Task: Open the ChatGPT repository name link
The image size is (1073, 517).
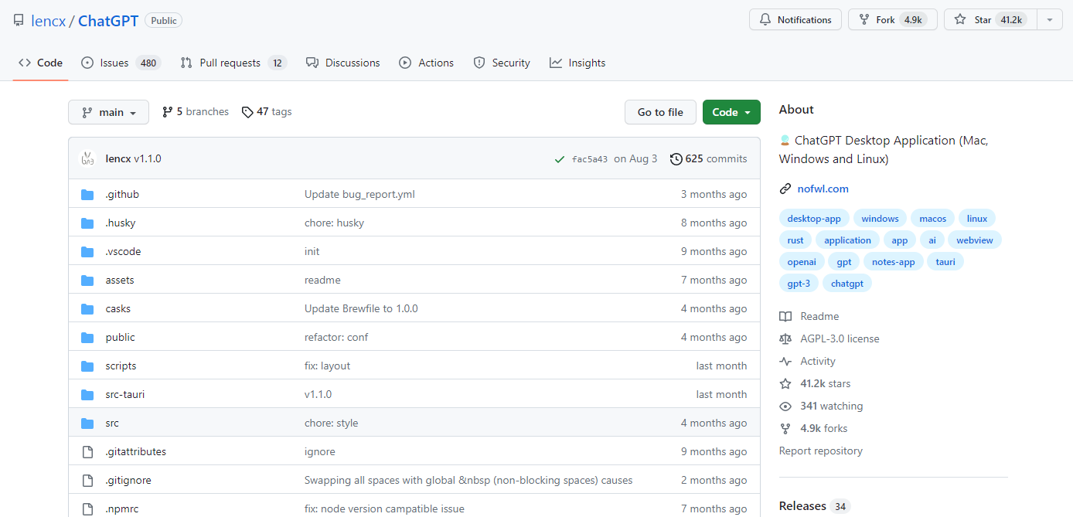Action: 108,21
